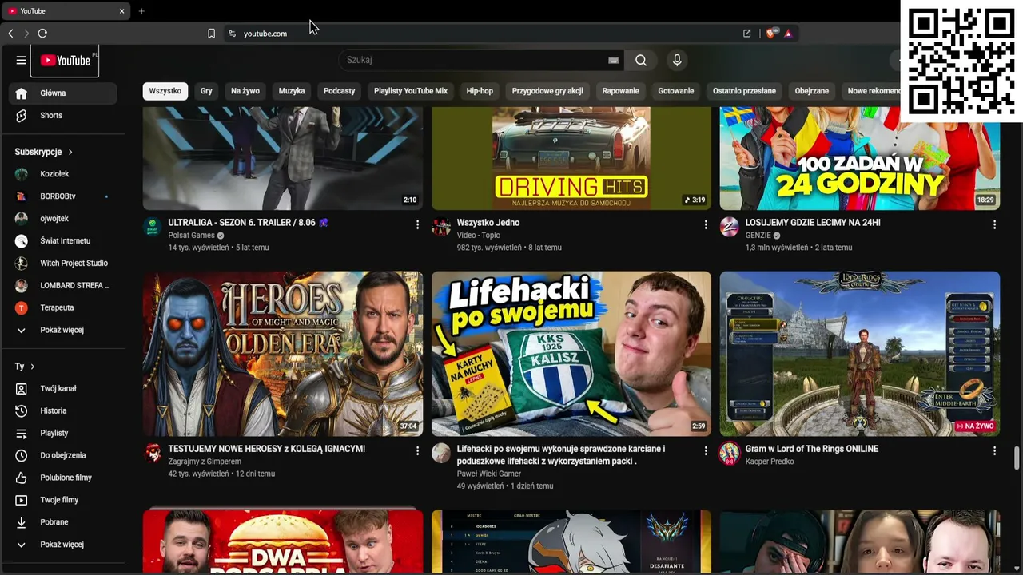
Task: Open options for LOSUJEMY GDZIE LECIMY video
Action: coord(994,225)
